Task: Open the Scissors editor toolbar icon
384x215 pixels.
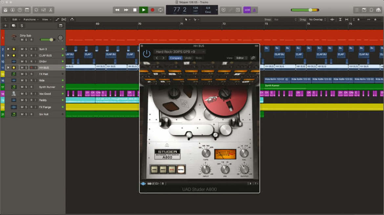Action: point(51,10)
